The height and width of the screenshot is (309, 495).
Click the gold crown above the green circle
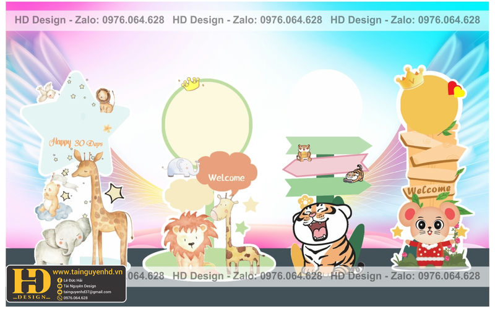click(x=191, y=83)
